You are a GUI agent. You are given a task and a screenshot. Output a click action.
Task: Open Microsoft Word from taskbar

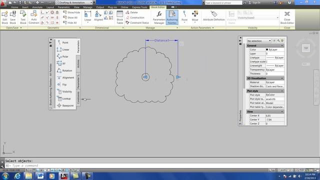coord(40,176)
